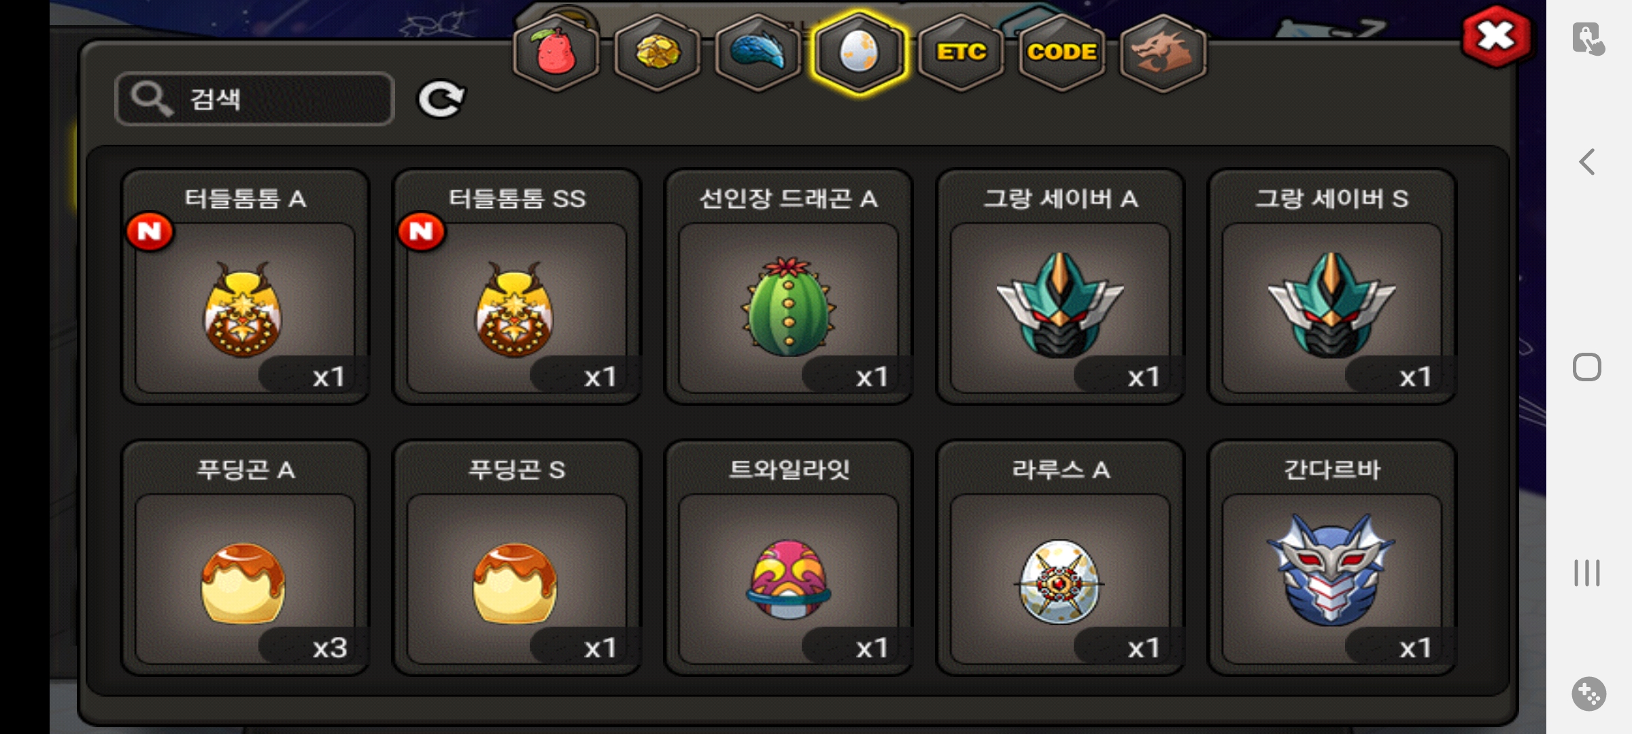Open the CODE tab
This screenshot has width=1632, height=734.
point(1061,52)
